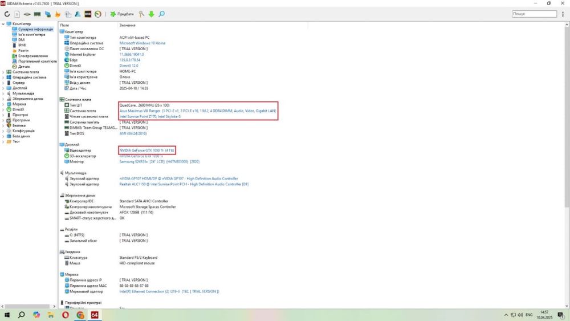Select База даних in the tree
The height and width of the screenshot is (321, 570).
[x=21, y=136]
